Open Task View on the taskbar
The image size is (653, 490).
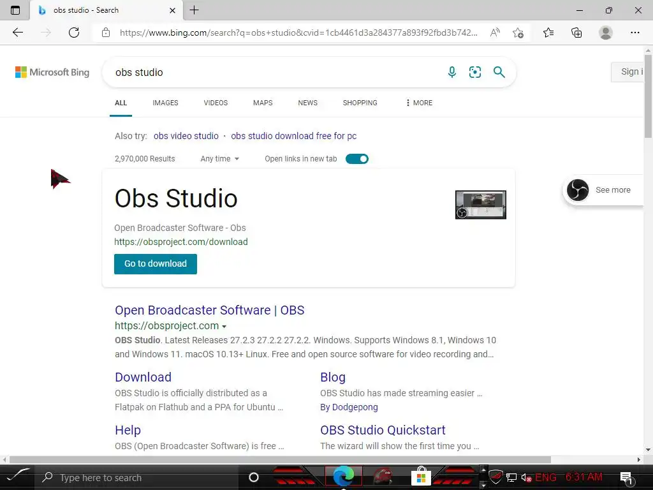click(254, 477)
